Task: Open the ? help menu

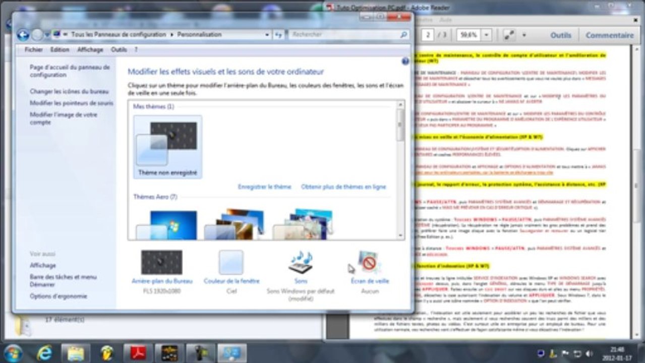Action: pyautogui.click(x=136, y=50)
